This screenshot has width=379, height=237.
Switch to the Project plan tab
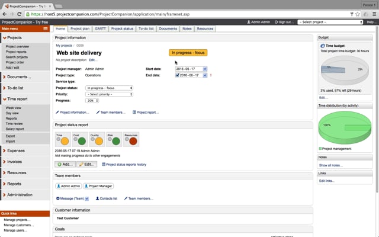[x=80, y=28]
